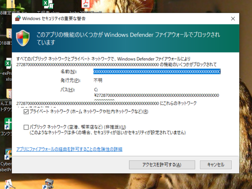Select the bottom-left postcard shortcut icon
This screenshot has width=252, height=189.
click(x=10, y=184)
